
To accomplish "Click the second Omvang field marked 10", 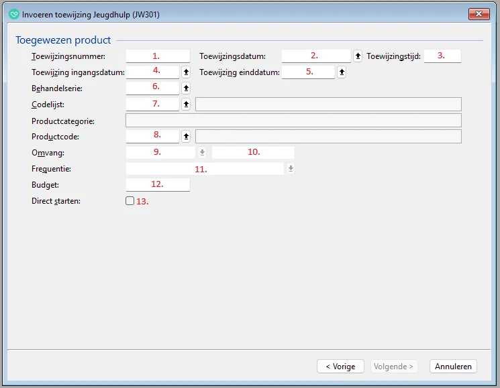I will 253,153.
